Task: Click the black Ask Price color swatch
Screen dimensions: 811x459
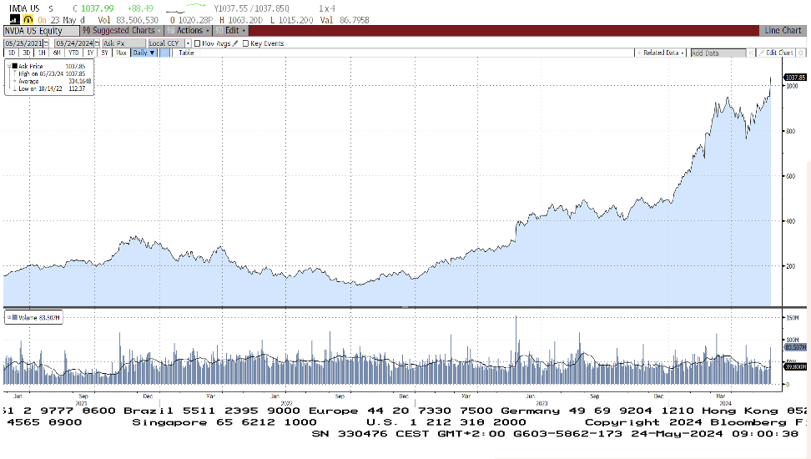Action: [15, 66]
